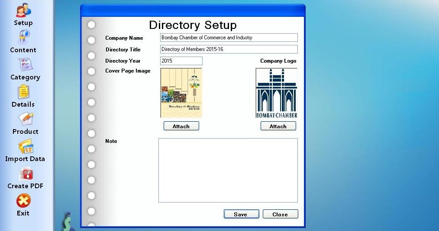Click the Company Name label
Viewport: 439px width, 231px height.
point(124,38)
